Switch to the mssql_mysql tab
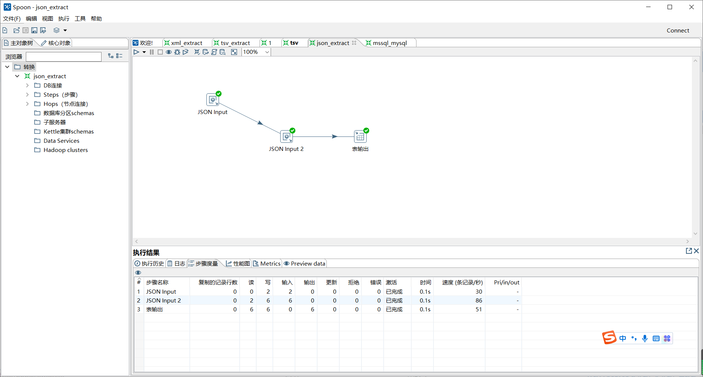This screenshot has height=377, width=703. pyautogui.click(x=386, y=43)
